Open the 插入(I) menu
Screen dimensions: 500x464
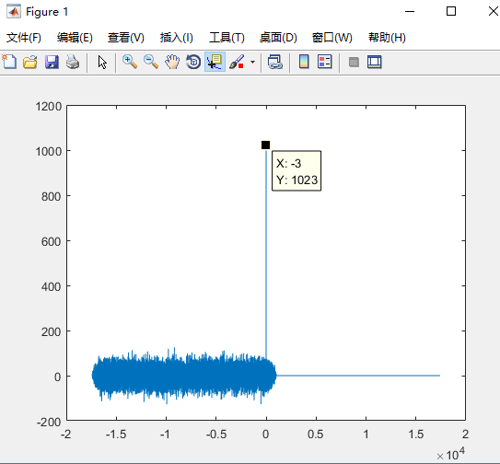click(177, 38)
